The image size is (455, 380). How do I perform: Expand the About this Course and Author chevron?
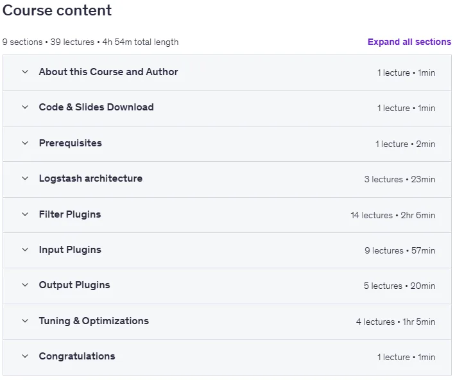click(25, 72)
